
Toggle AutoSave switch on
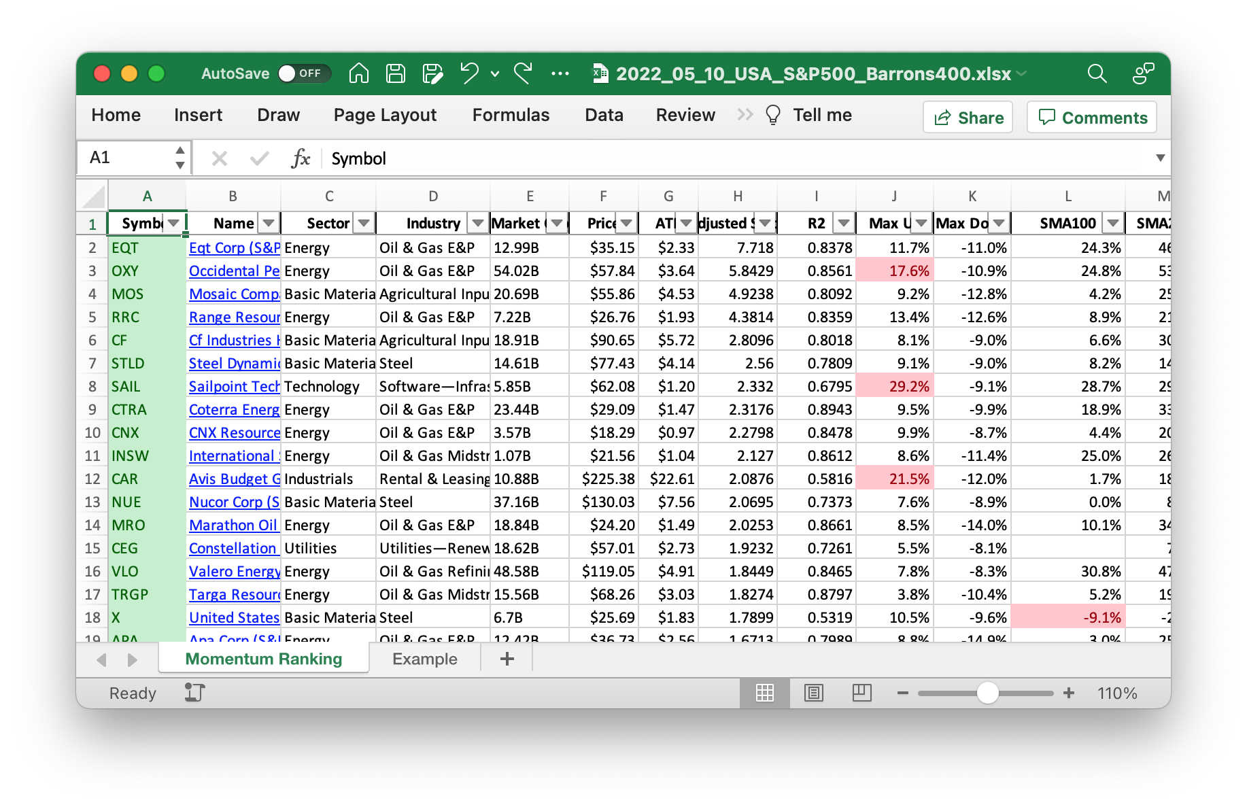303,73
